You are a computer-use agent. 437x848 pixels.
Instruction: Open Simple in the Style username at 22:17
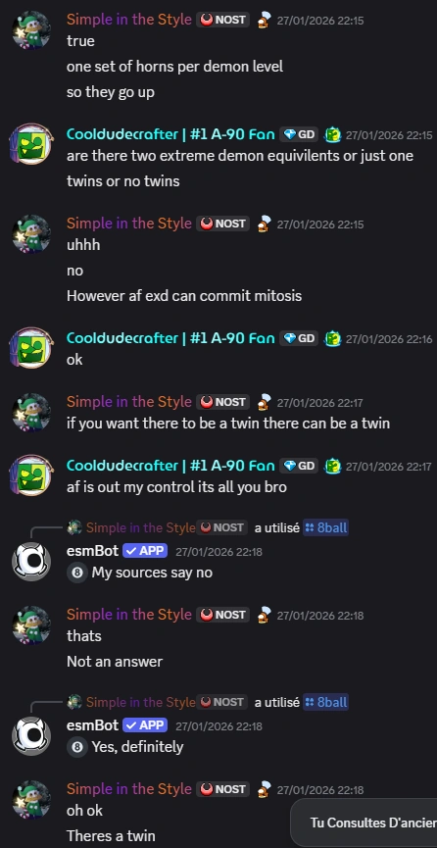point(129,402)
